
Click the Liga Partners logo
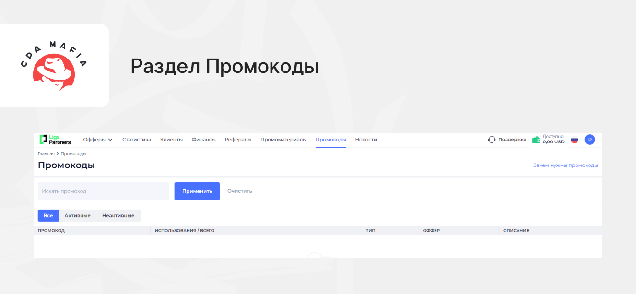click(x=55, y=140)
